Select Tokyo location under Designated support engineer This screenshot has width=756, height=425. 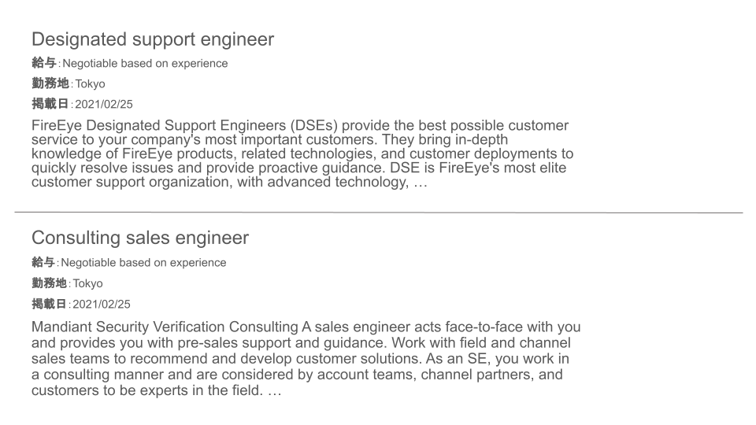coord(90,84)
